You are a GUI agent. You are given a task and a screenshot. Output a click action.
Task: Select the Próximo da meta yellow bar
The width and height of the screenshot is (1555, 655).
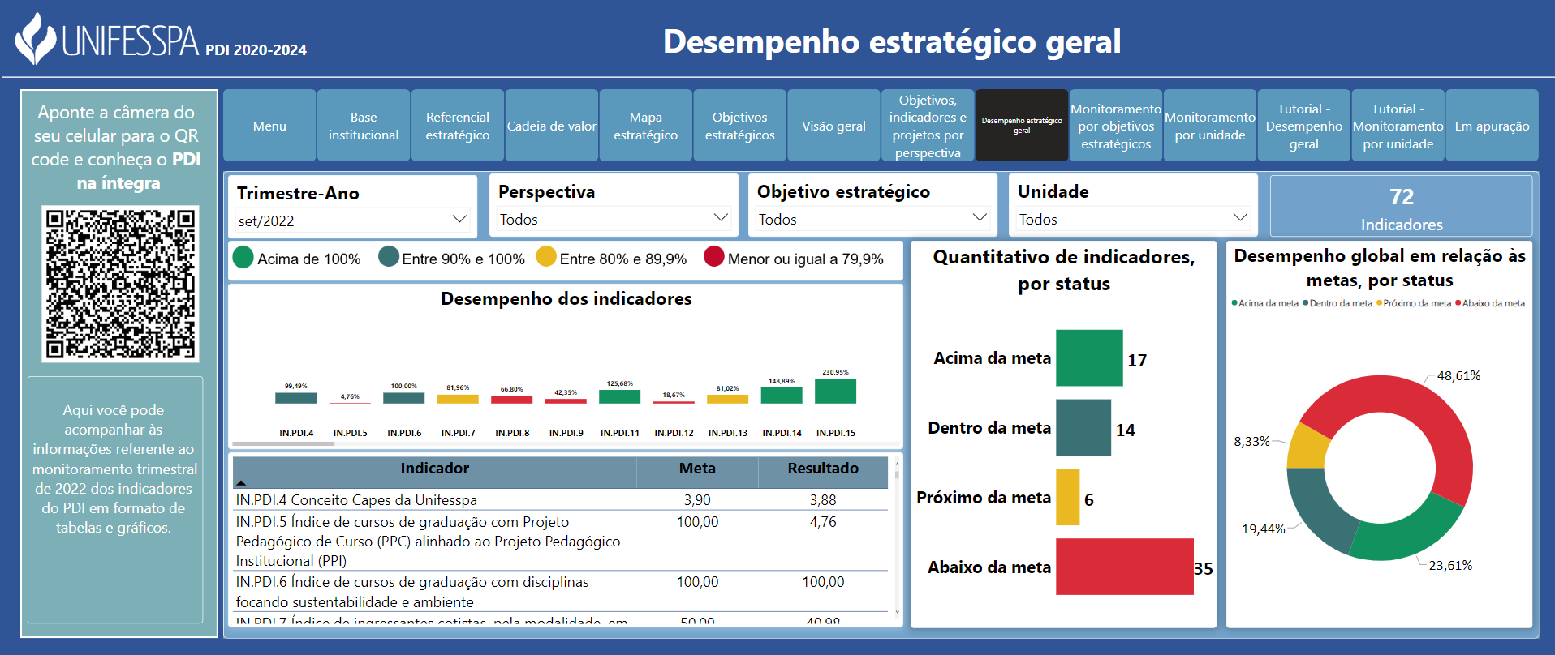tap(1068, 497)
